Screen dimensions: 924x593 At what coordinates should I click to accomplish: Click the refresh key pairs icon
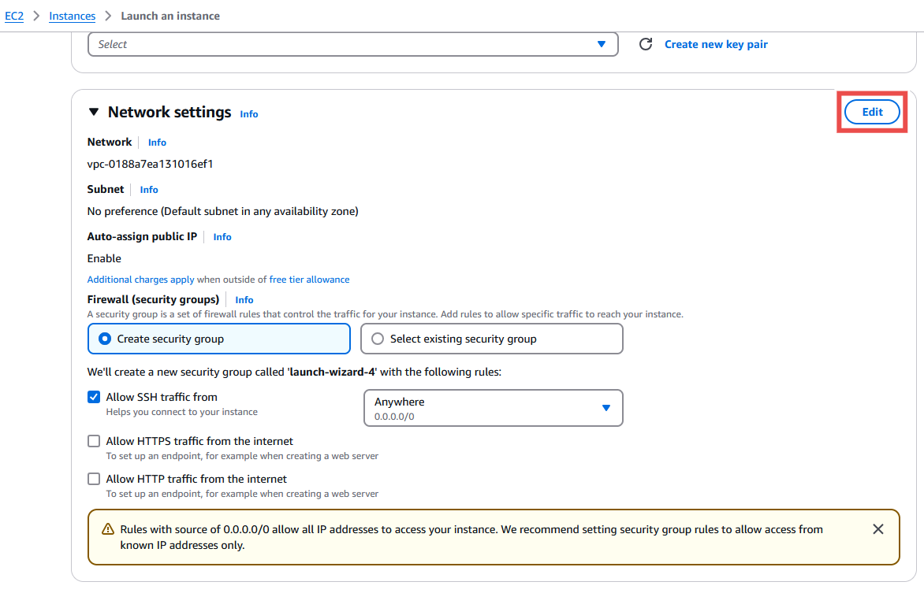(646, 44)
